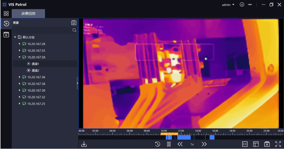Click the search magnifier in resource panel
Image resolution: width=284 pixels, height=149 pixels.
click(x=74, y=30)
